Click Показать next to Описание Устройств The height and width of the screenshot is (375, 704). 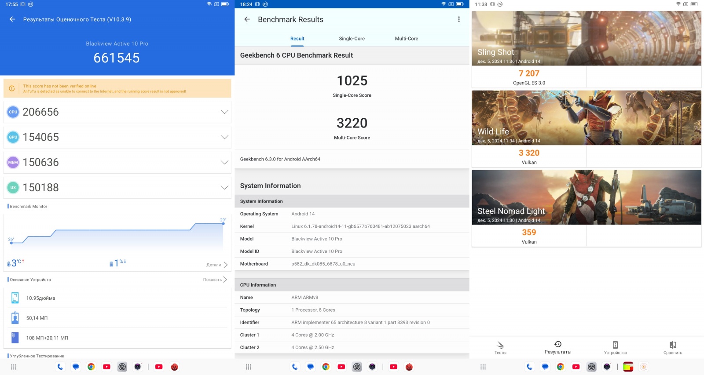point(215,280)
